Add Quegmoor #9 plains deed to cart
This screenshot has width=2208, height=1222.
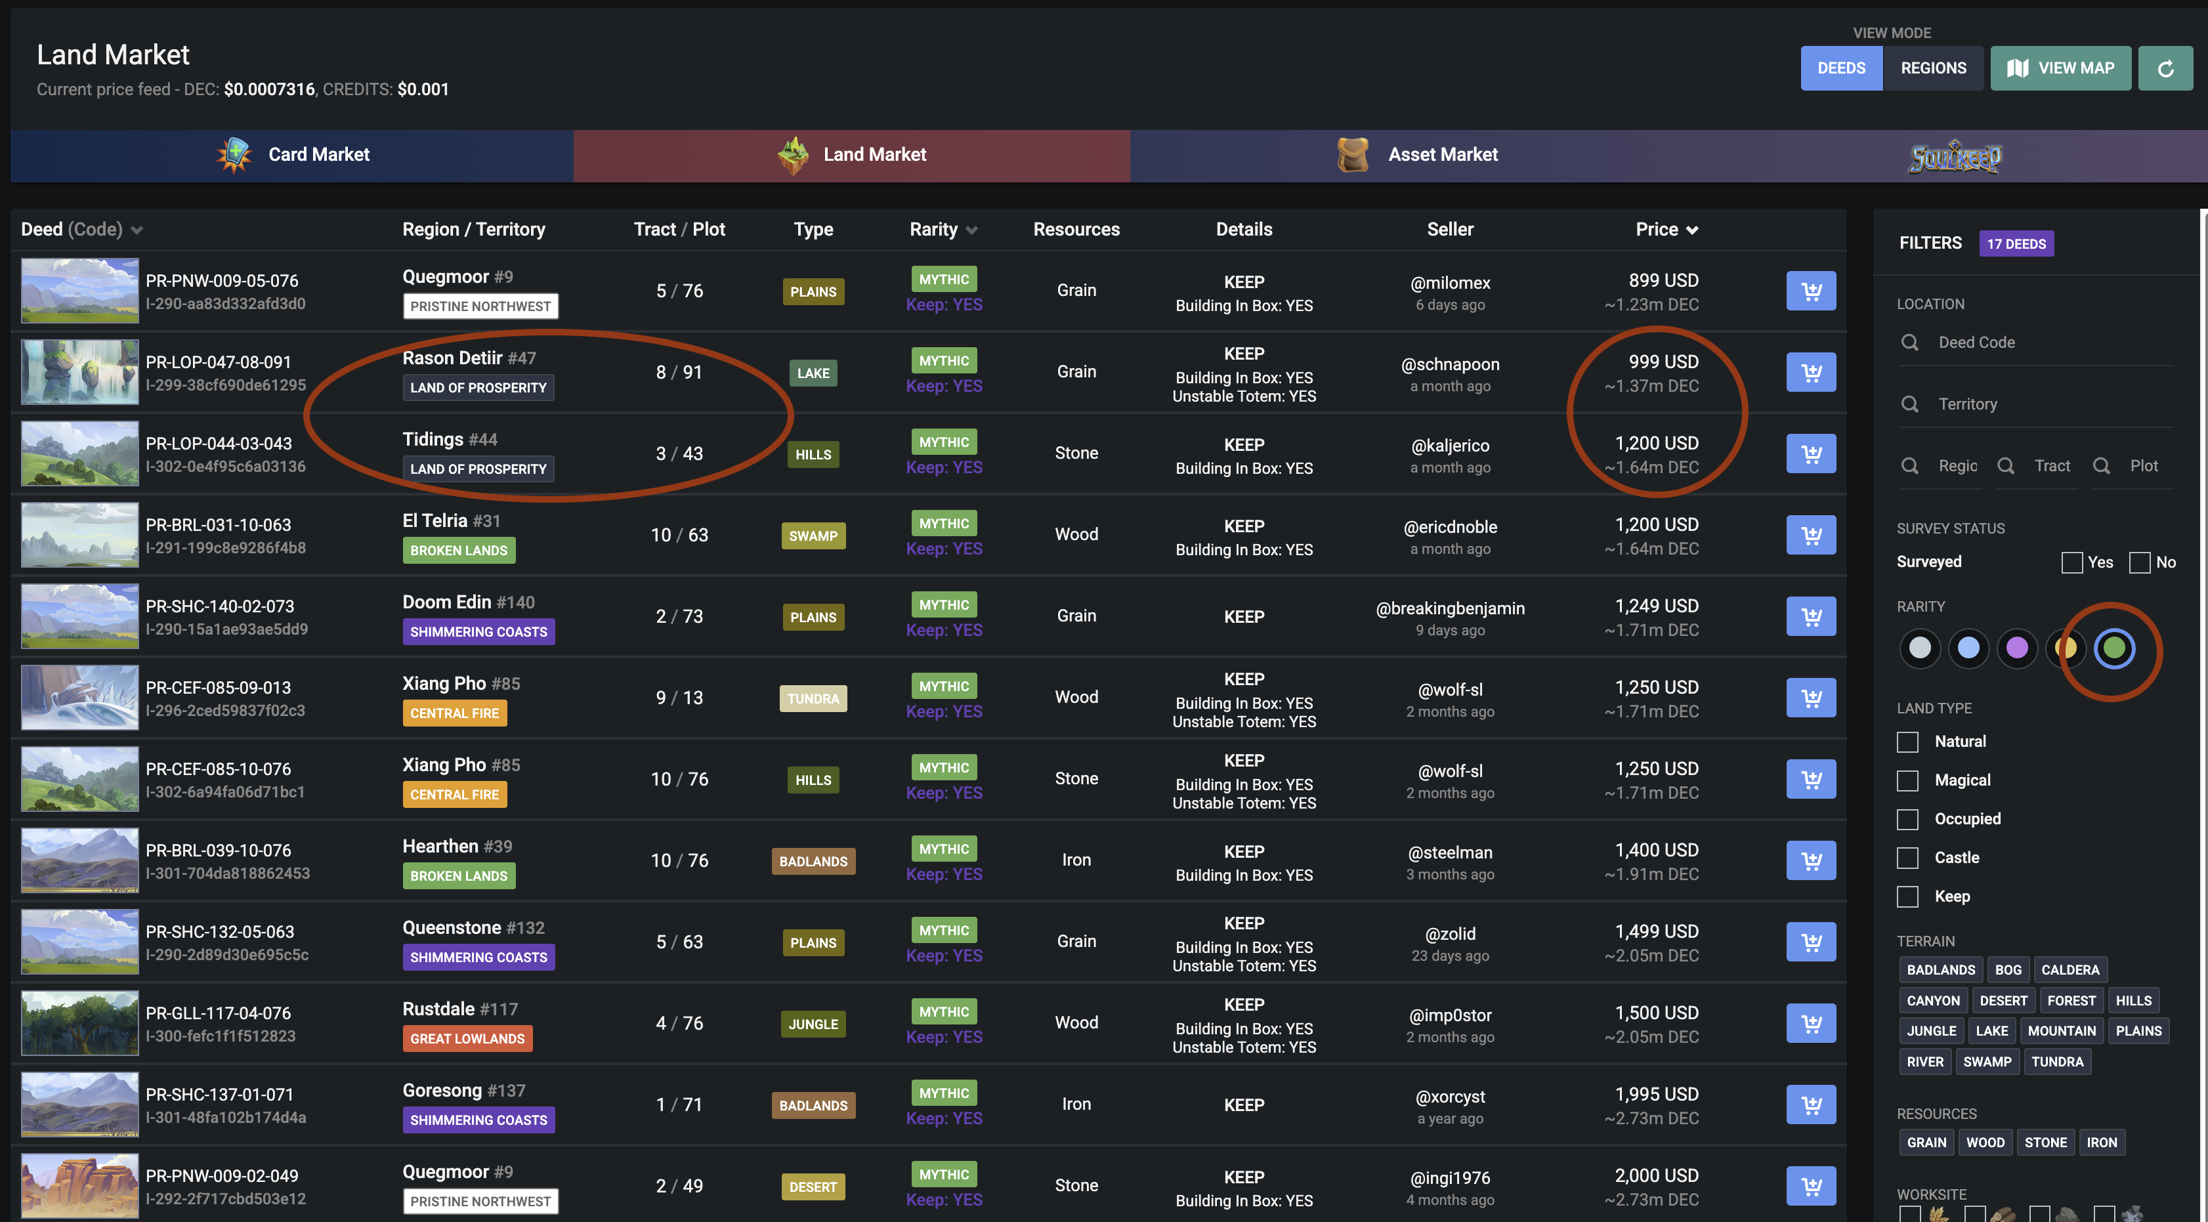(x=1810, y=291)
